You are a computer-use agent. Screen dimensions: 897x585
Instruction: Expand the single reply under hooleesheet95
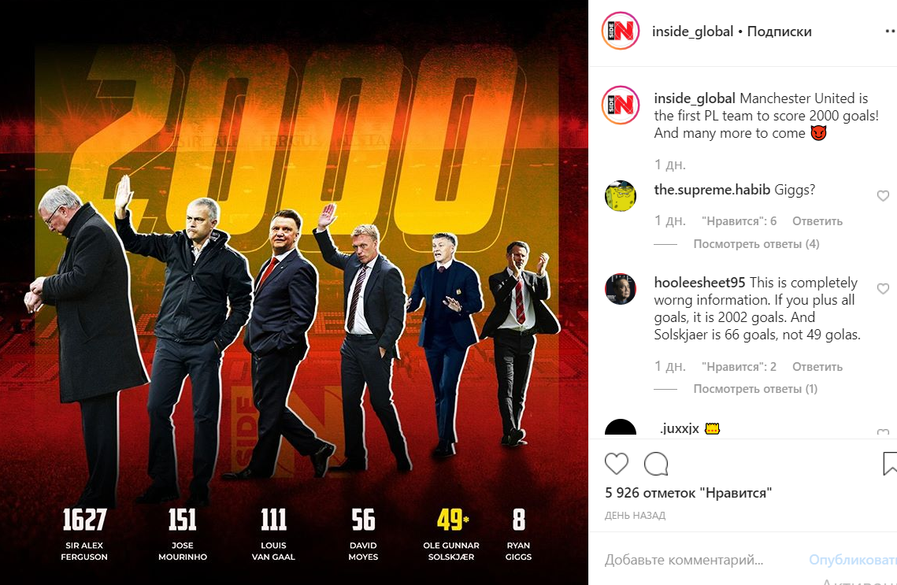755,389
